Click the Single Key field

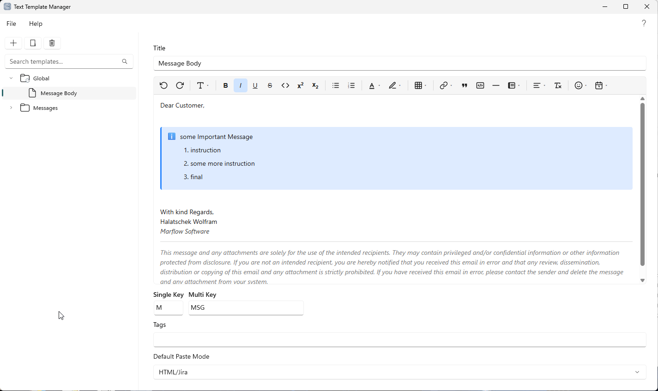168,307
